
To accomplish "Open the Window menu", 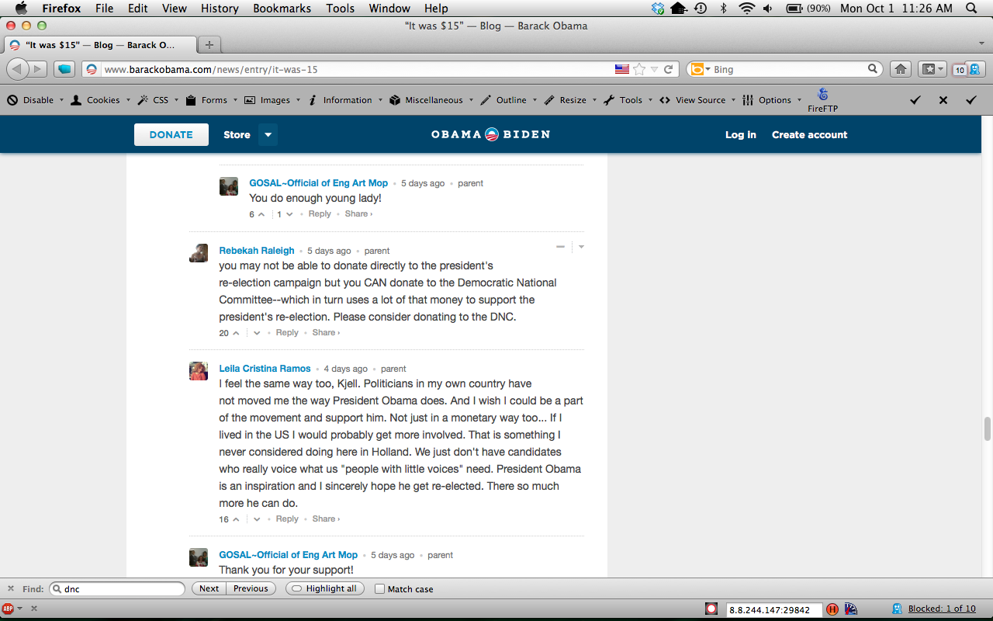I will click(389, 8).
